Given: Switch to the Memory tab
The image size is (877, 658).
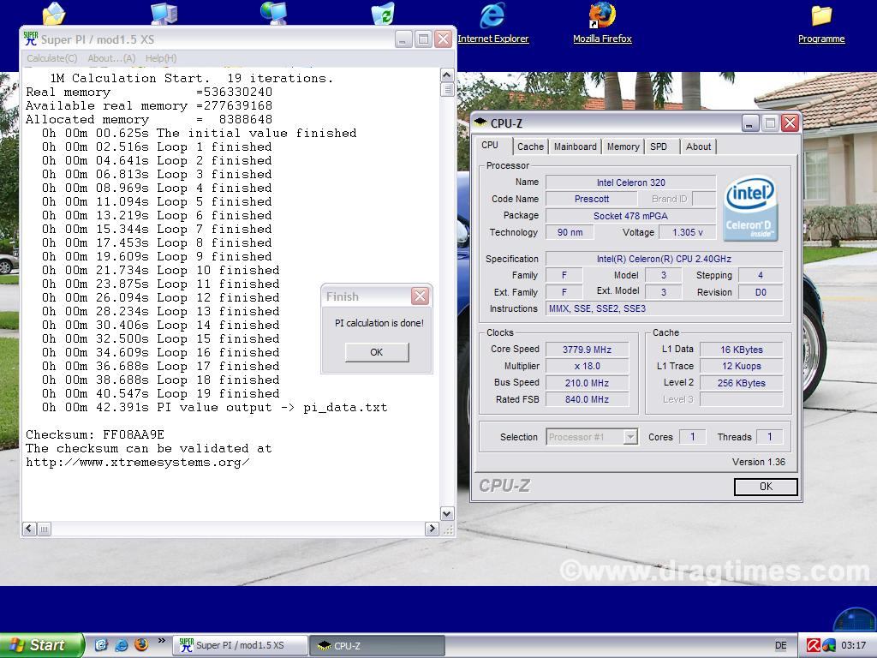Looking at the screenshot, I should (x=623, y=147).
